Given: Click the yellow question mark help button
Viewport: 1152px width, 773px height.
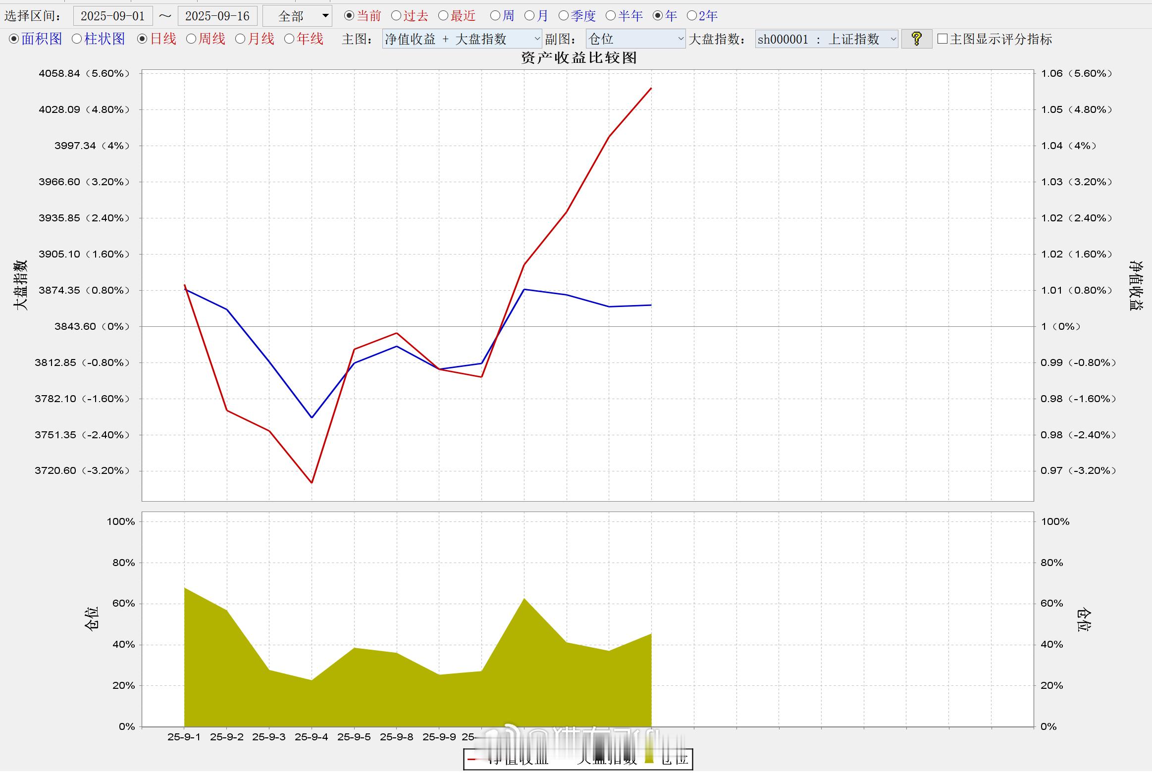Looking at the screenshot, I should tap(916, 39).
